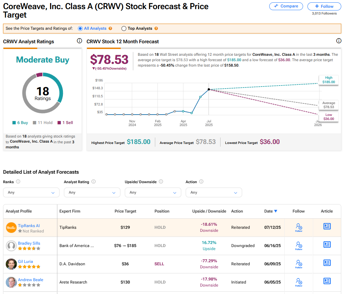Click Andrew Beale's profile photo

pos(11,282)
